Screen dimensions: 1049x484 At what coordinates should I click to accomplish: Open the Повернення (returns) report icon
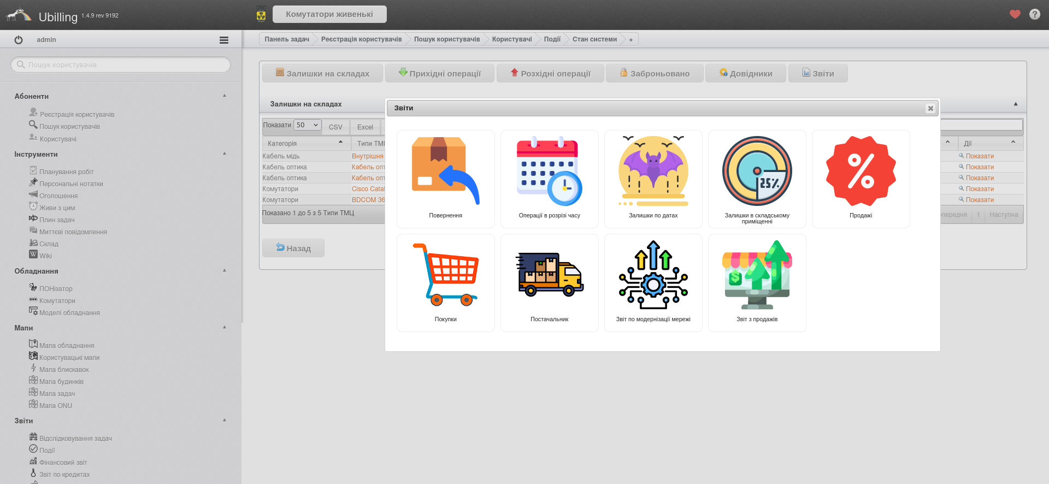pos(445,172)
